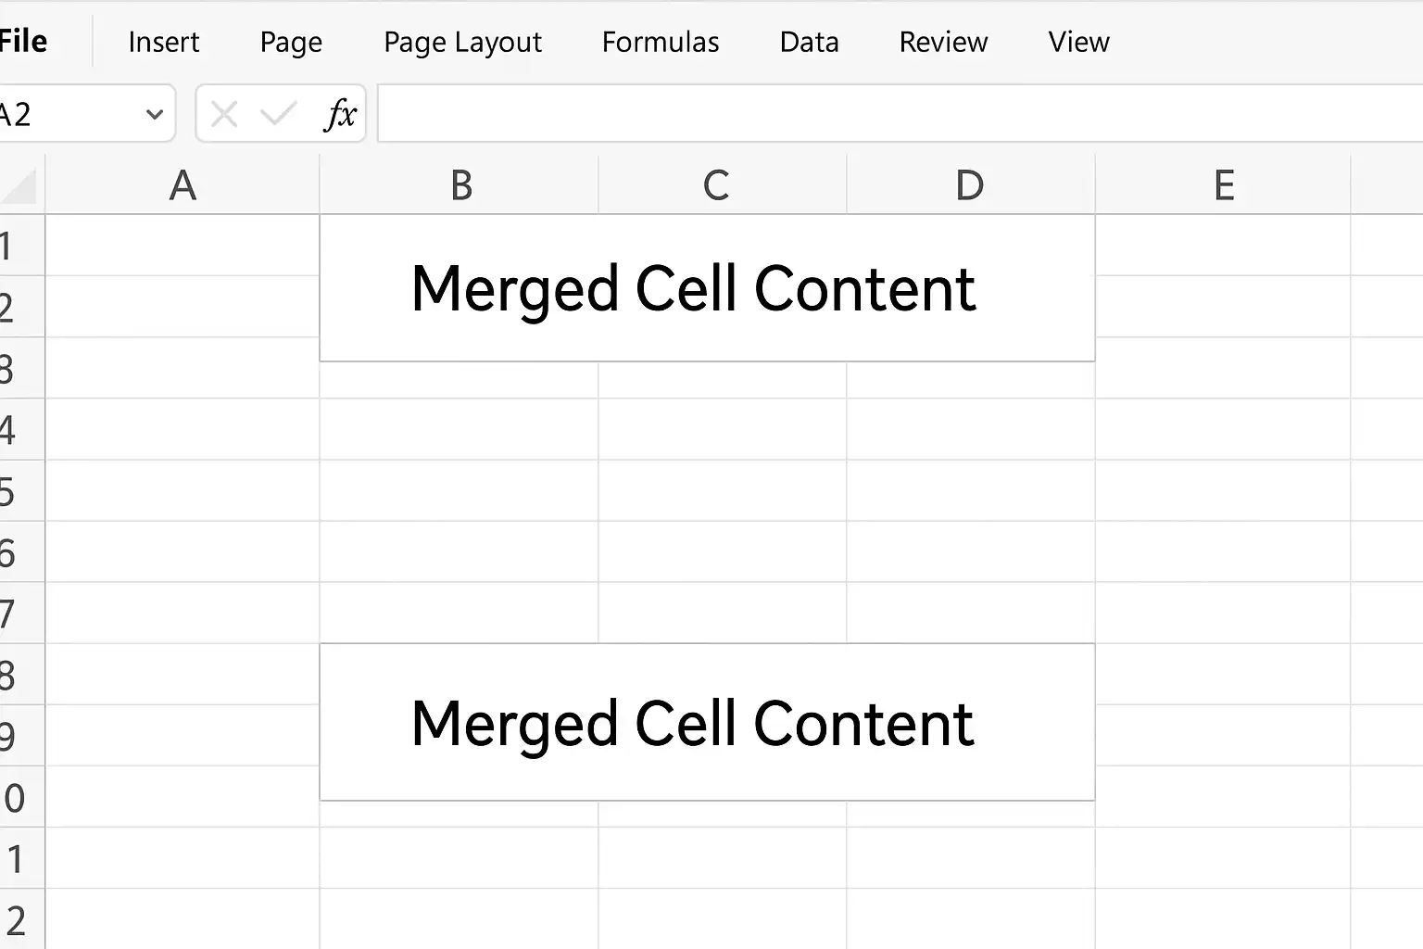Open the Review tab

click(943, 43)
